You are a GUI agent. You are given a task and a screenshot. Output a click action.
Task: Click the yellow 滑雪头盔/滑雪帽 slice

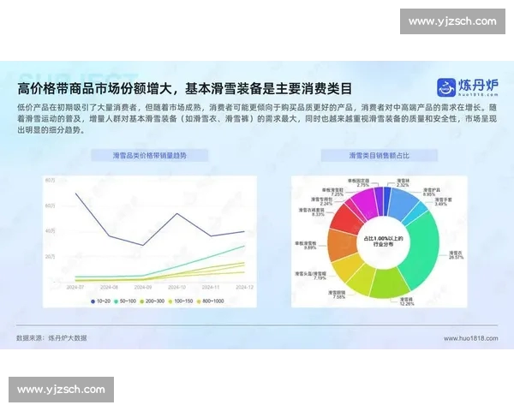click(x=348, y=267)
